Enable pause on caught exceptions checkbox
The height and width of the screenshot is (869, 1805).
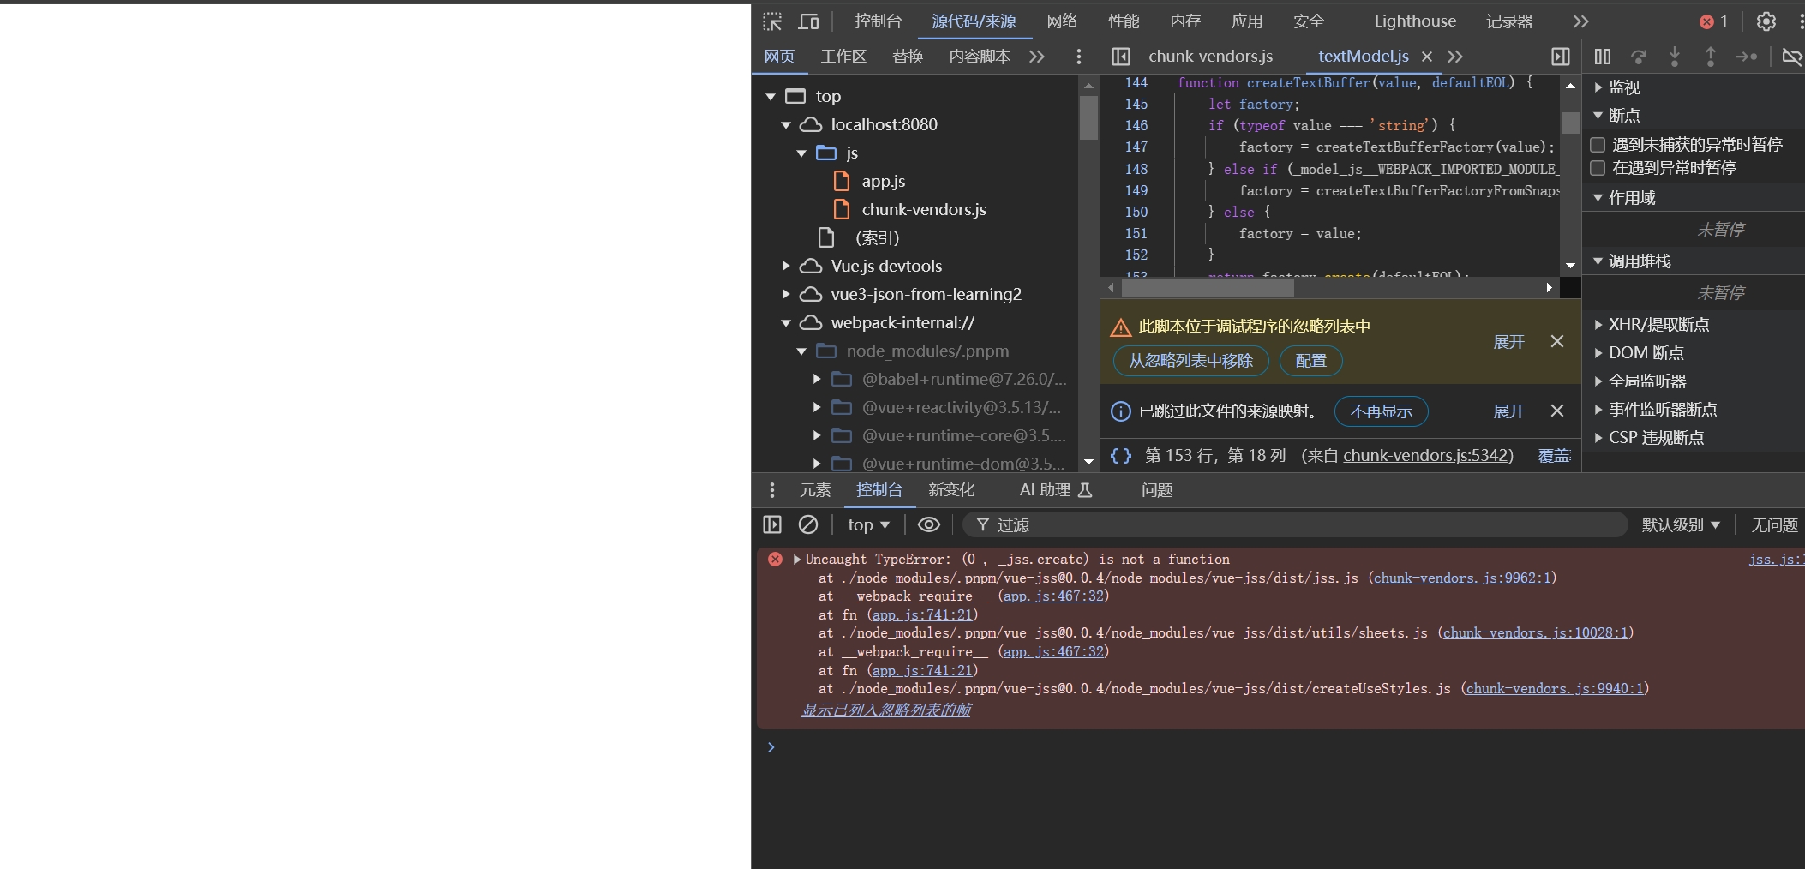(x=1598, y=168)
